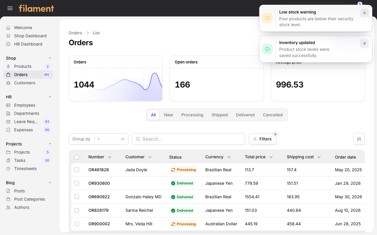Viewport: 377px width, 235px height.
Task: Collapse the Shop navigation group
Action: coord(50,58)
